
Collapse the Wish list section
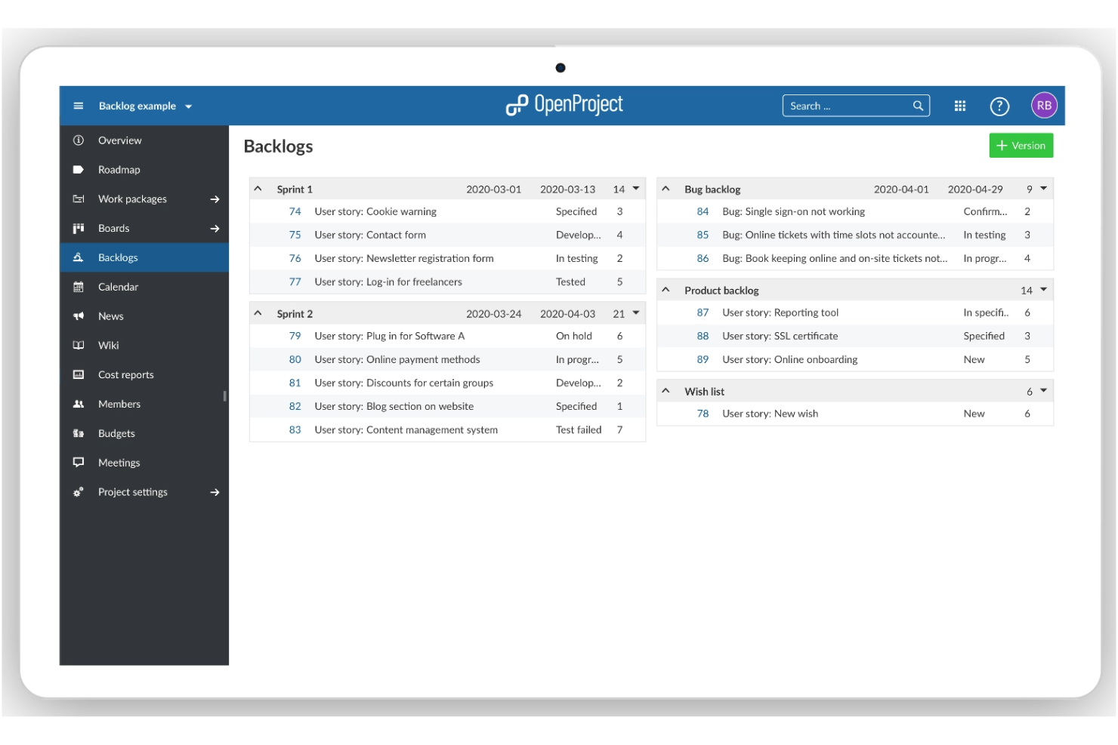666,391
